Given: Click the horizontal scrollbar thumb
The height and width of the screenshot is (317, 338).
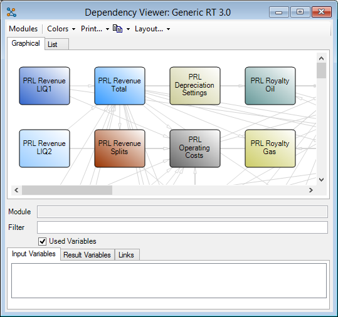Looking at the screenshot, I should 67,190.
